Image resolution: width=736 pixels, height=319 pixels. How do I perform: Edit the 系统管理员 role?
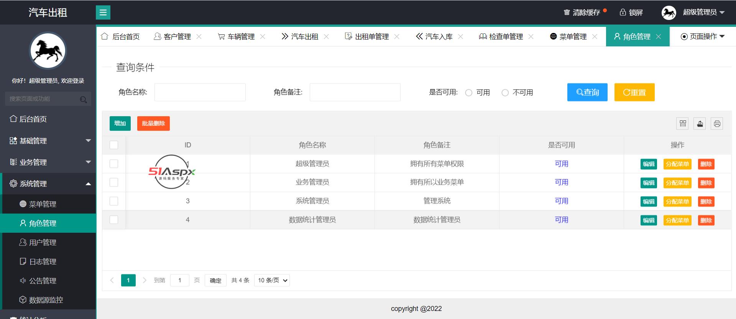[x=649, y=202]
